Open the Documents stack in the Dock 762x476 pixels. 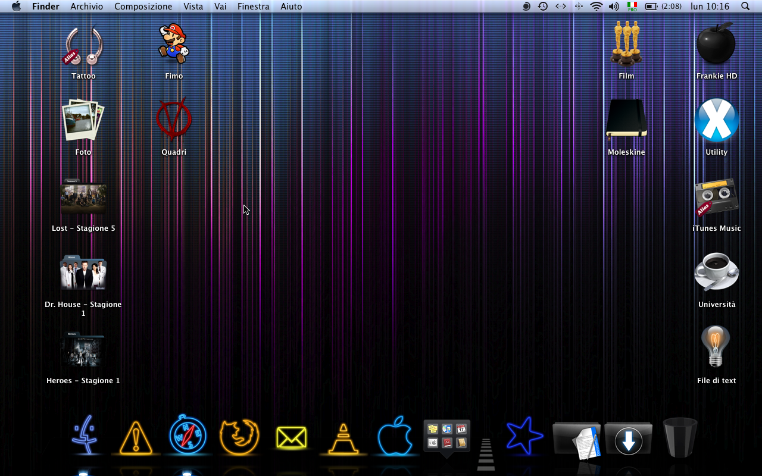pyautogui.click(x=576, y=440)
